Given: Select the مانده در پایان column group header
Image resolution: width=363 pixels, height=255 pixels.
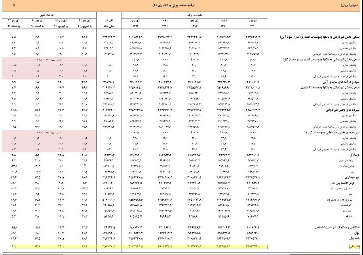Looking at the screenshot, I should (x=194, y=13).
